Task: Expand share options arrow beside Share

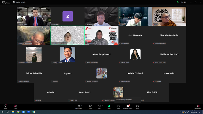Action: [x=113, y=106]
